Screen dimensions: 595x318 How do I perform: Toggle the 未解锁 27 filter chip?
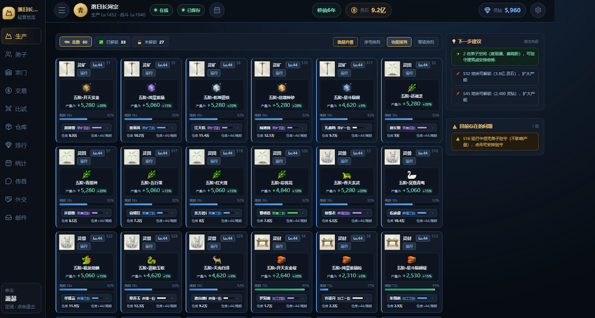tap(151, 42)
